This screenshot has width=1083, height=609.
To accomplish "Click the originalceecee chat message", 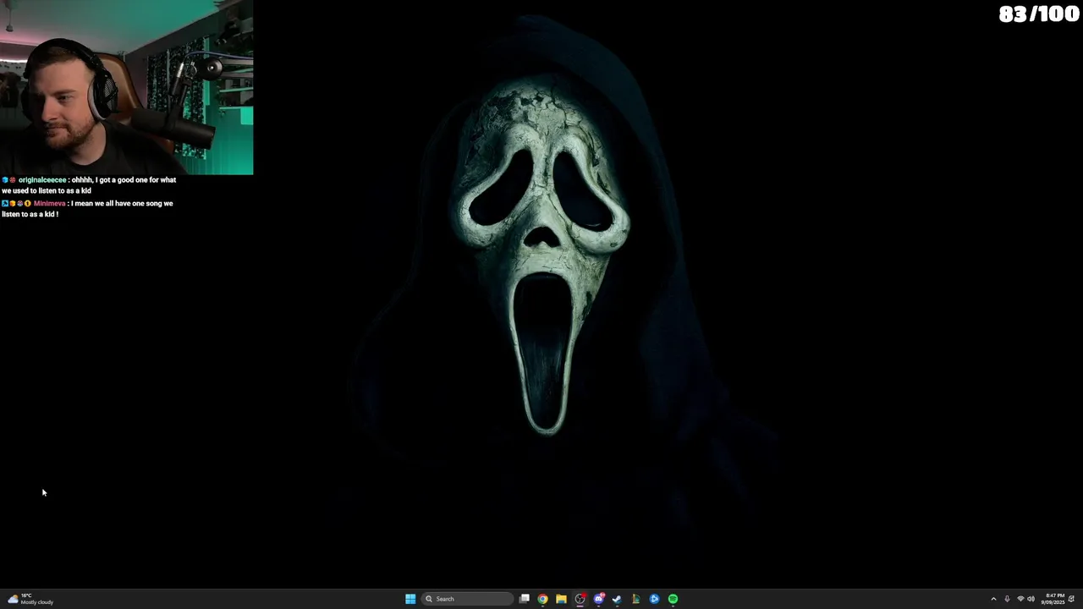I will (89, 185).
